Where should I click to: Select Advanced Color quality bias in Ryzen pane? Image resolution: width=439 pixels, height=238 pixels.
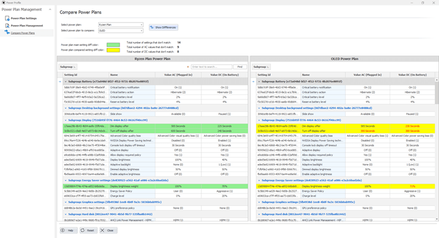[x=155, y=135]
